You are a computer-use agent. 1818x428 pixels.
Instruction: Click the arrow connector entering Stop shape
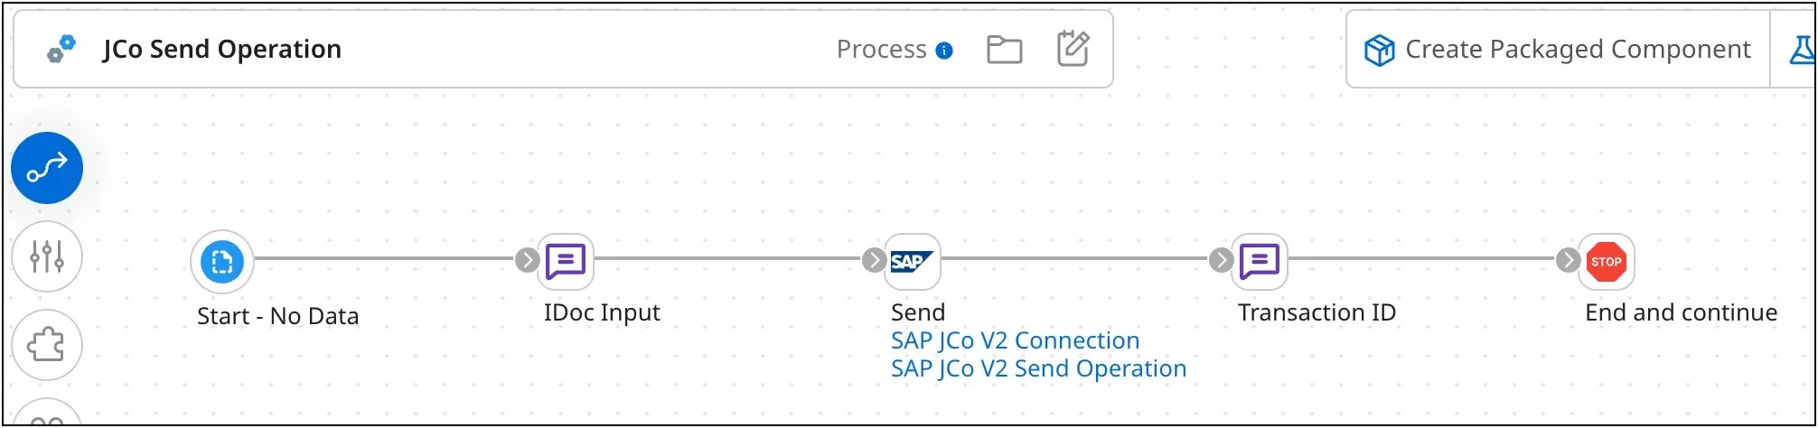[1568, 261]
